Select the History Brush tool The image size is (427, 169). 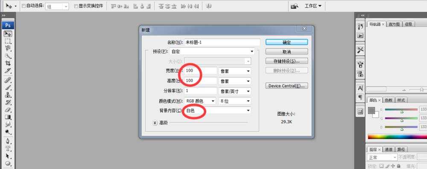tap(8, 102)
